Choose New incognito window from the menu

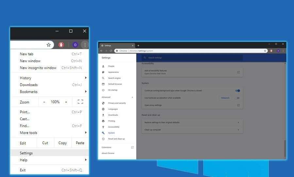(x=38, y=68)
